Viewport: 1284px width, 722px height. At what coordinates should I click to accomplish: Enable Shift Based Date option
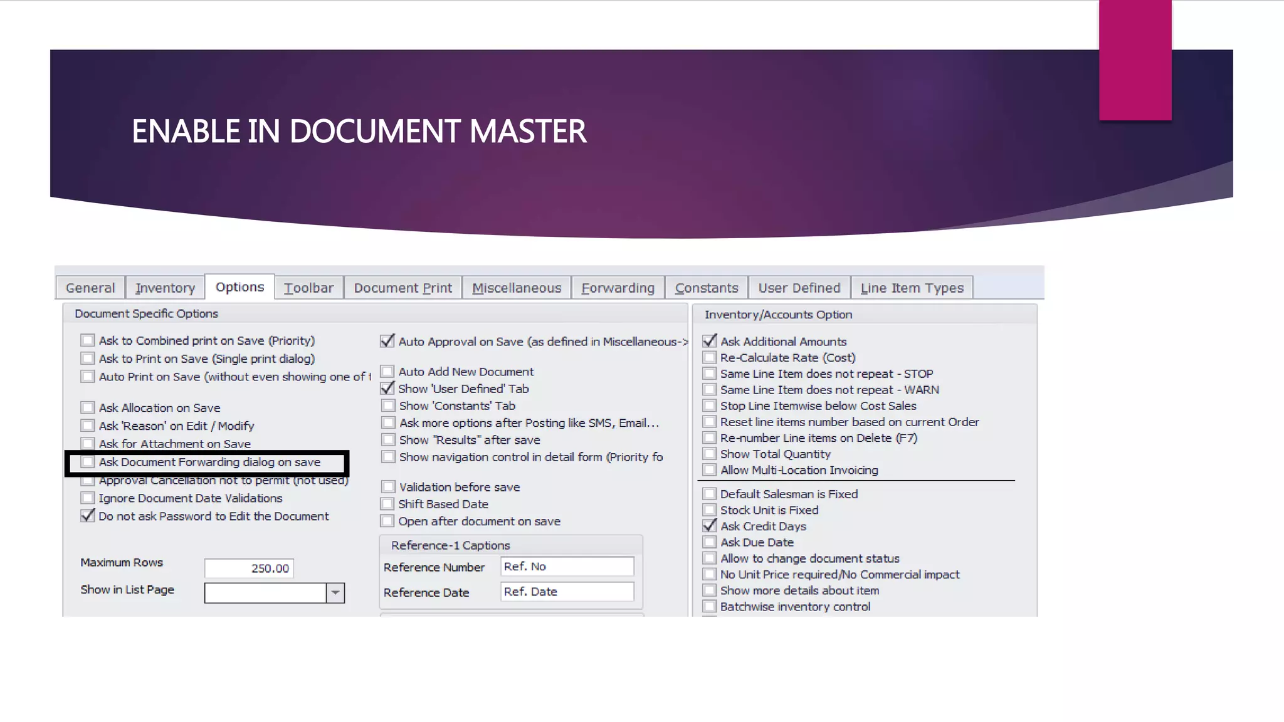(387, 504)
